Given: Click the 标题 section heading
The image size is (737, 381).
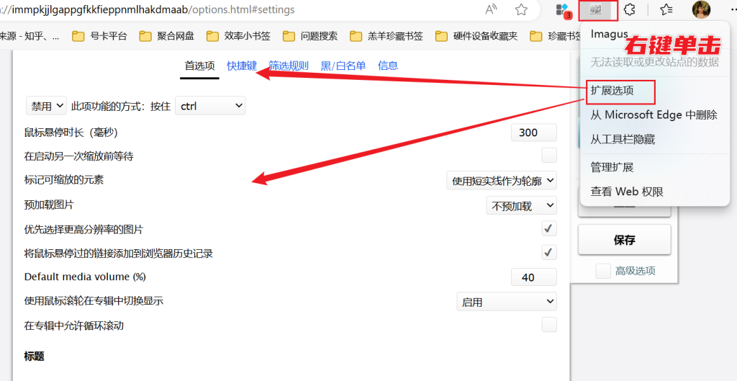Looking at the screenshot, I should (x=34, y=357).
